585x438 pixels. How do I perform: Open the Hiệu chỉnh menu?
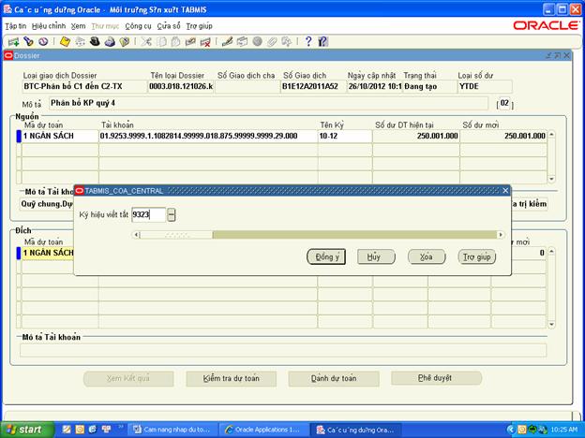click(49, 26)
